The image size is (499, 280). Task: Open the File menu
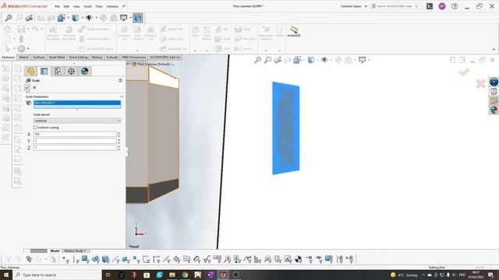[x=57, y=6]
